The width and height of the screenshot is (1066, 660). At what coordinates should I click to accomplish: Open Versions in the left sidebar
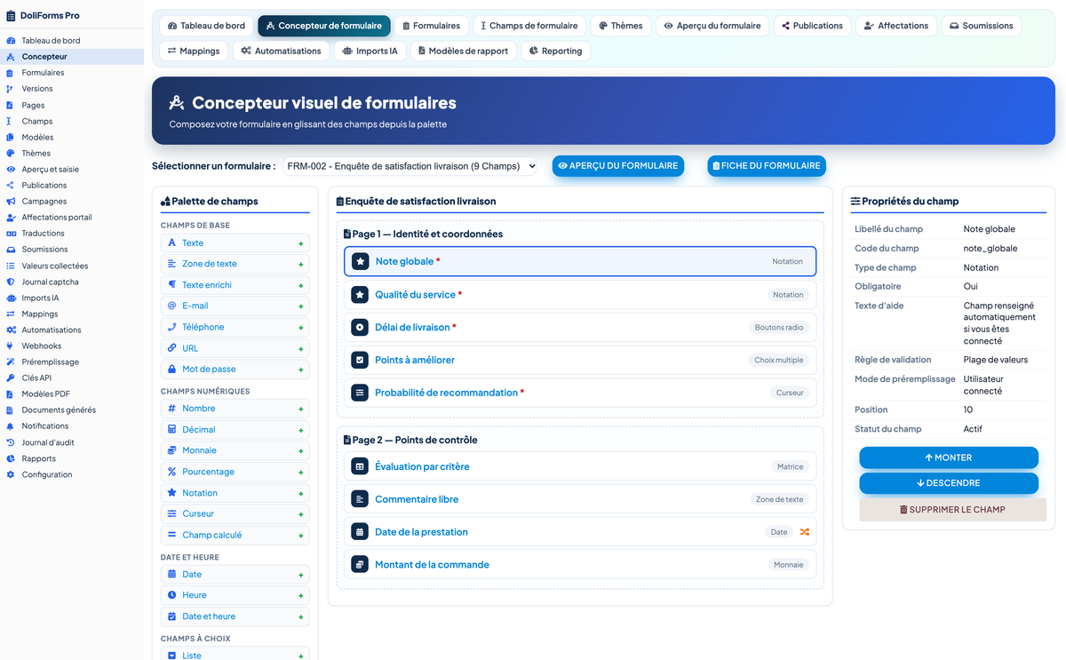pos(37,89)
